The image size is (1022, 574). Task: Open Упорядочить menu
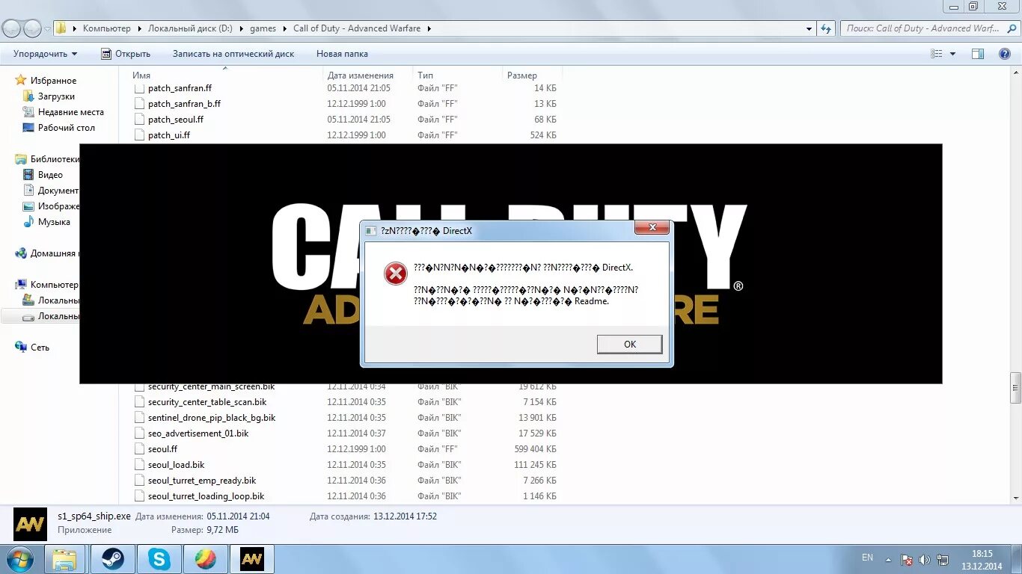[x=45, y=54]
